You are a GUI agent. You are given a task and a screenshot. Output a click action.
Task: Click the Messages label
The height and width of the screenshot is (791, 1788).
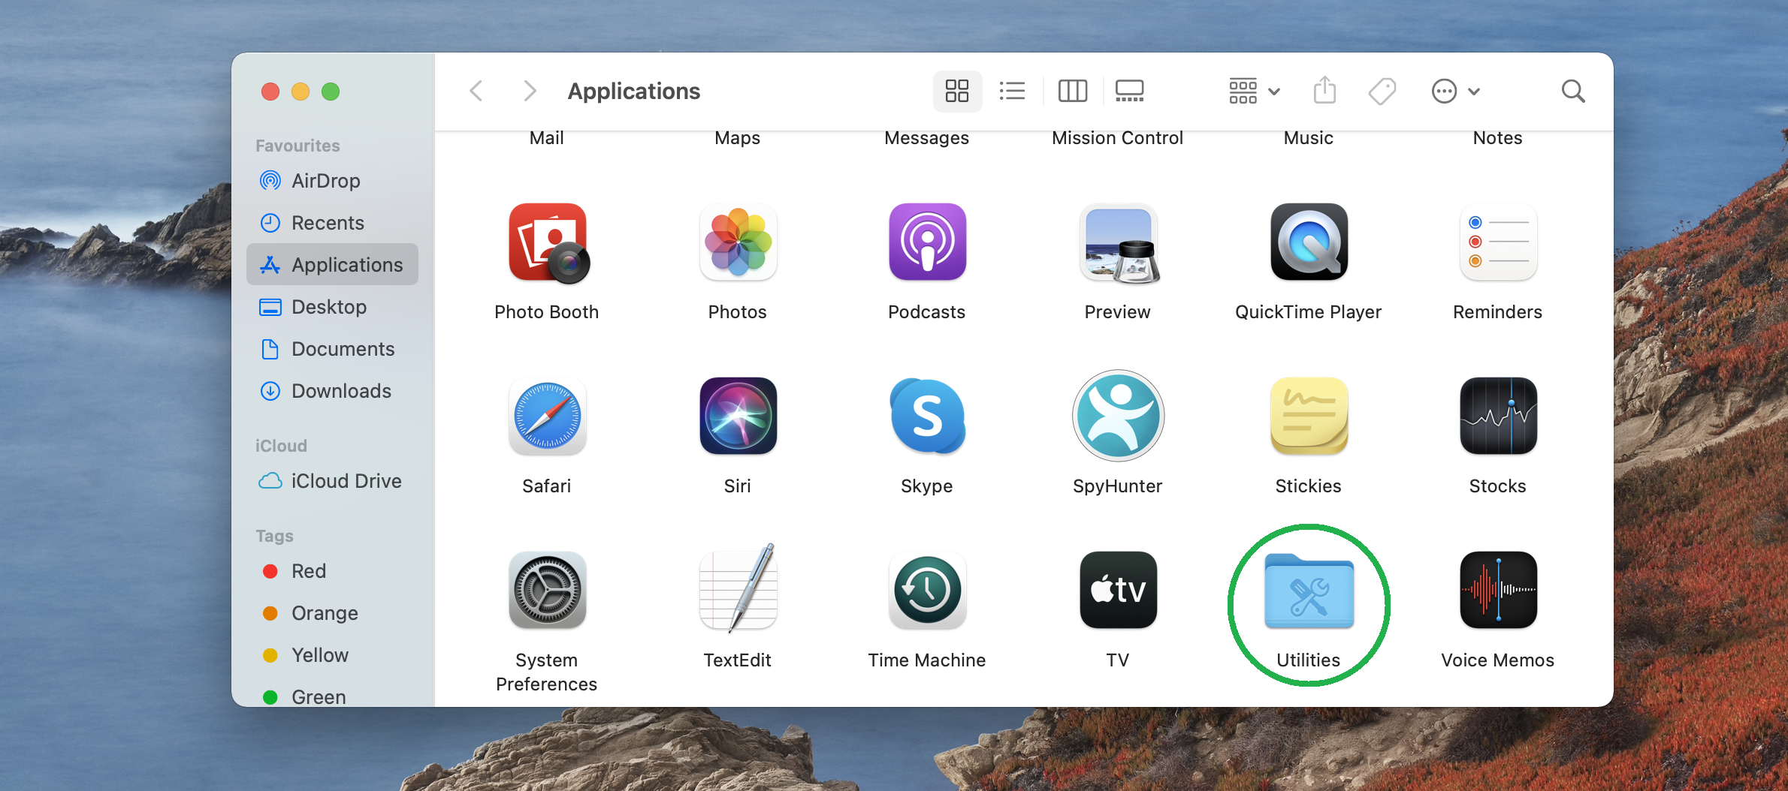[927, 138]
